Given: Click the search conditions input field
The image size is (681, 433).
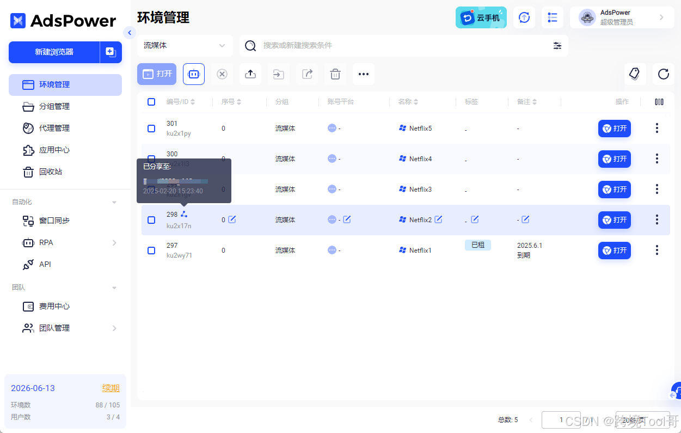Looking at the screenshot, I should (403, 46).
